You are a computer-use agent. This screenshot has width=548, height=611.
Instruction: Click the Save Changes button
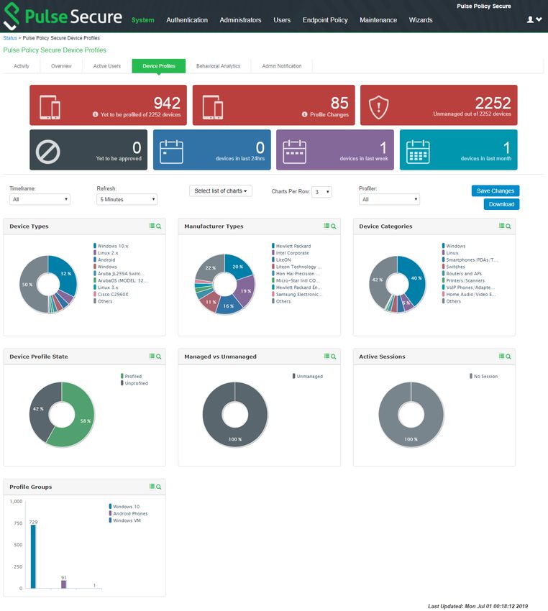(x=496, y=191)
